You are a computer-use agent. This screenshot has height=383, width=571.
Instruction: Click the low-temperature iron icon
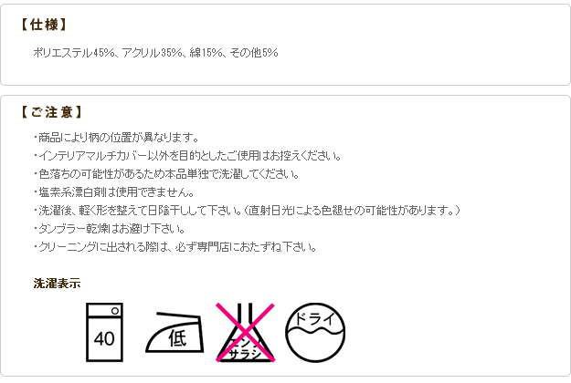click(x=174, y=332)
